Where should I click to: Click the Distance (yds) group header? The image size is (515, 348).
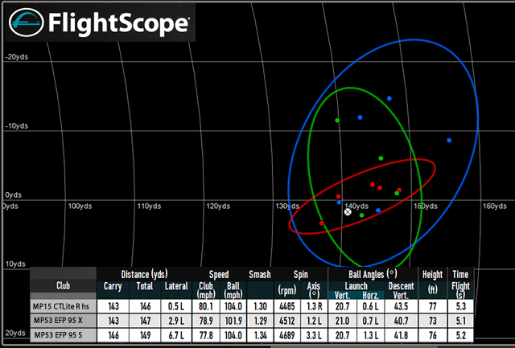tap(144, 274)
